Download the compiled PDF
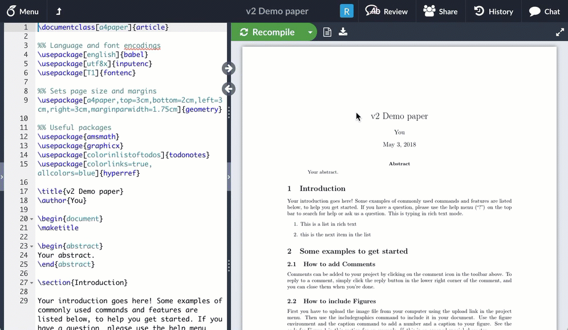Image resolution: width=568 pixels, height=330 pixels. click(x=343, y=32)
